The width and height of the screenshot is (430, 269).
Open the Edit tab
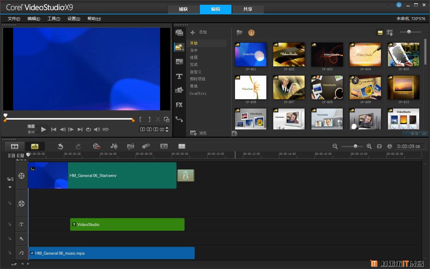pyautogui.click(x=216, y=9)
